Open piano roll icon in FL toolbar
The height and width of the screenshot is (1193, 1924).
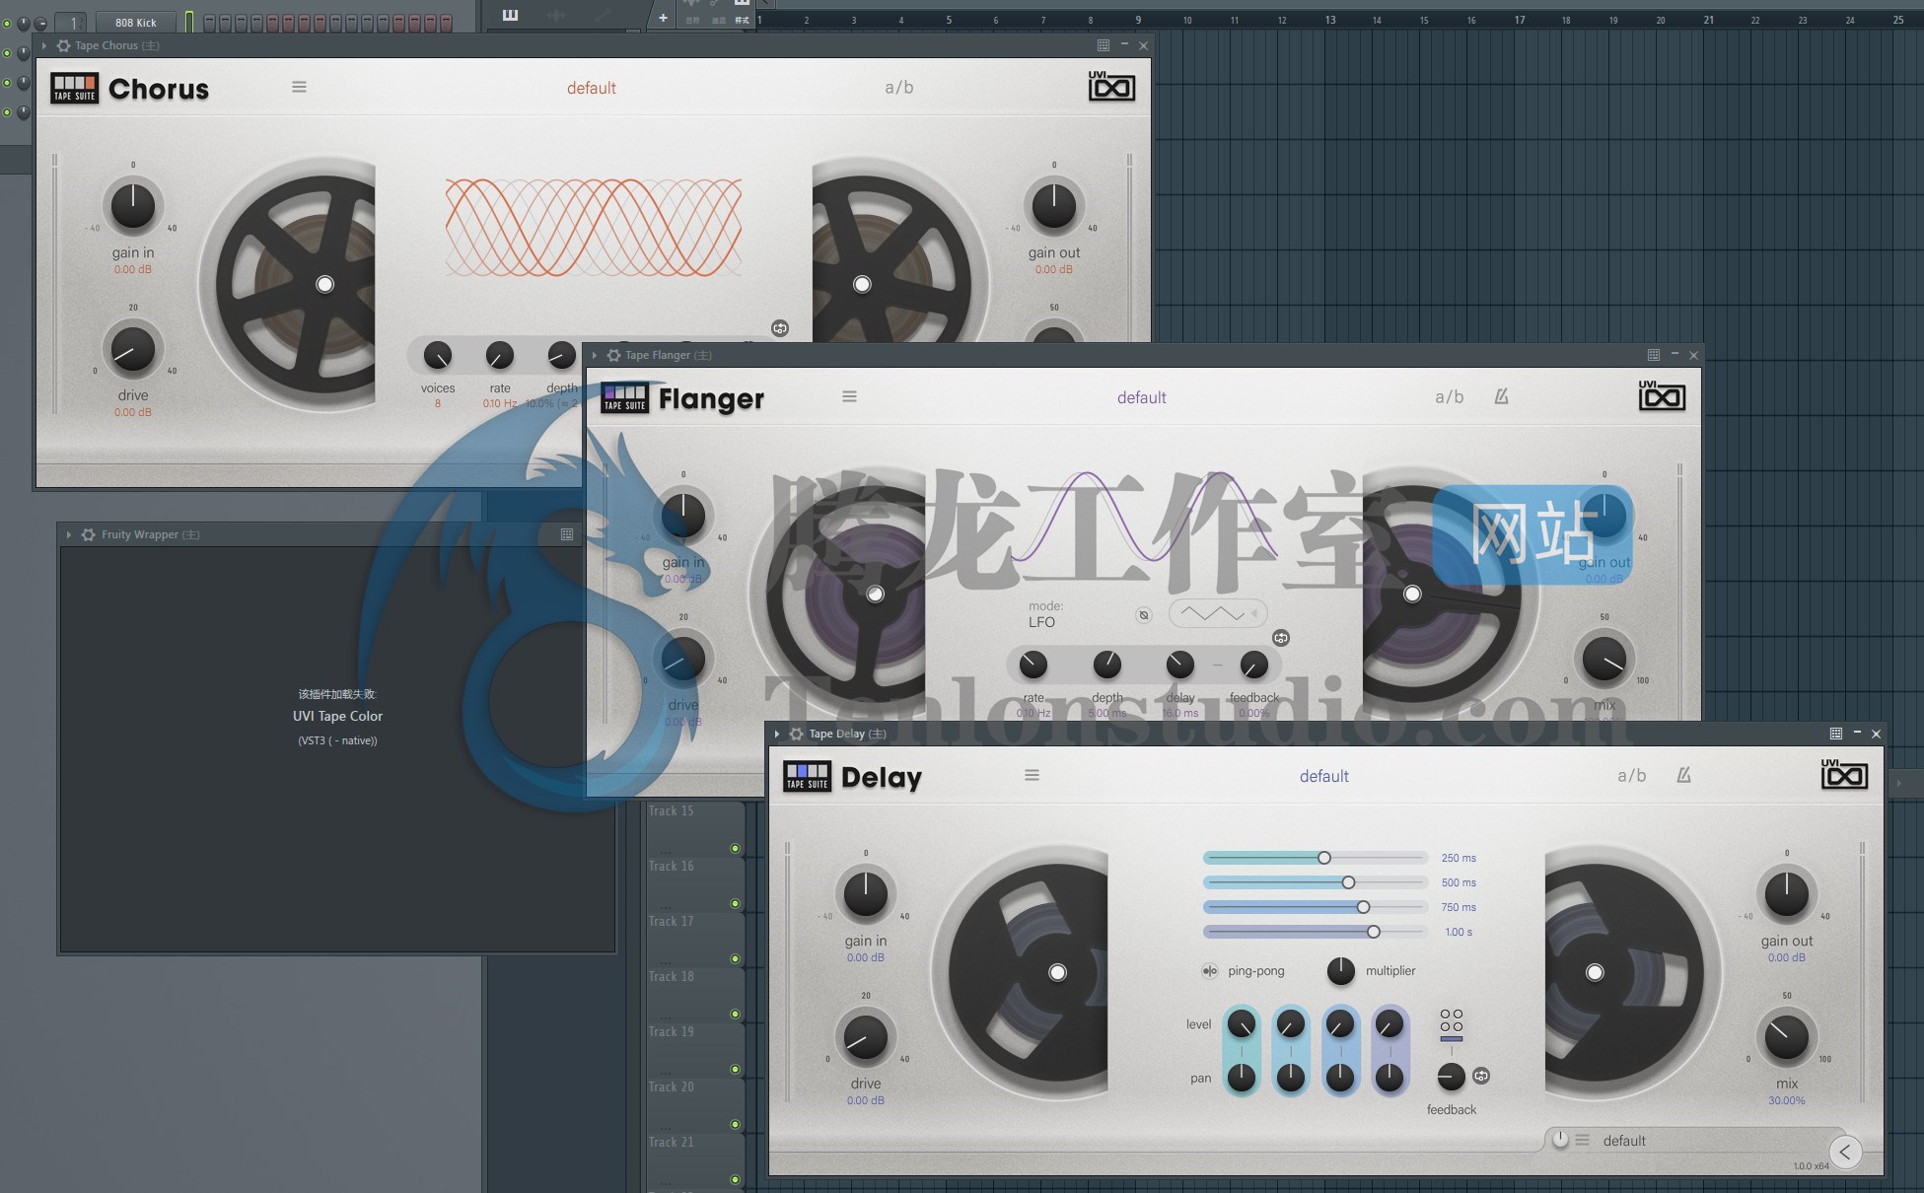click(x=510, y=15)
